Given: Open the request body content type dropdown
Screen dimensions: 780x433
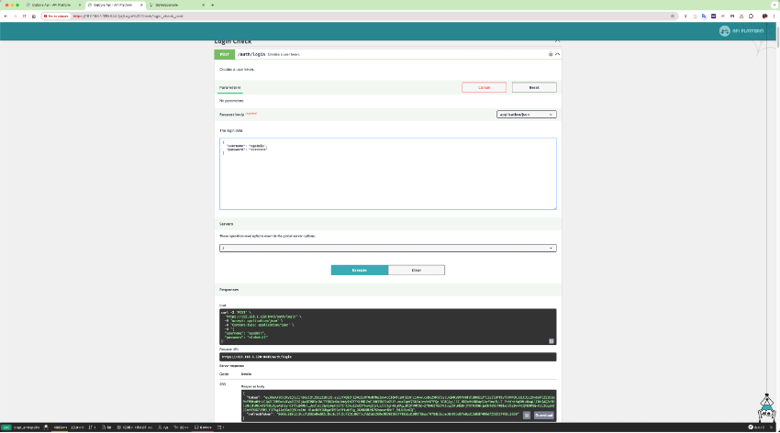Looking at the screenshot, I should pos(526,115).
